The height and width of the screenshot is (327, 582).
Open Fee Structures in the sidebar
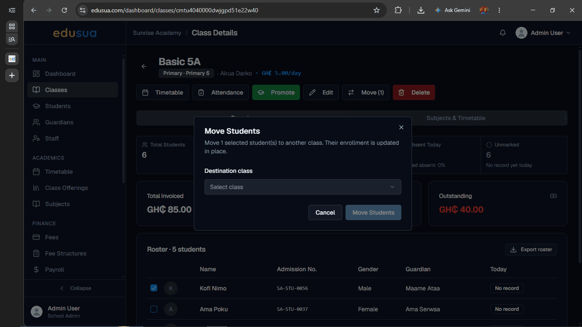[72, 253]
